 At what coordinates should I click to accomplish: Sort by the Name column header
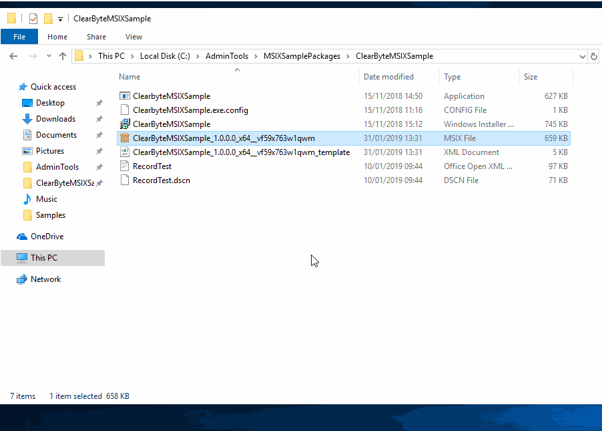(x=129, y=77)
